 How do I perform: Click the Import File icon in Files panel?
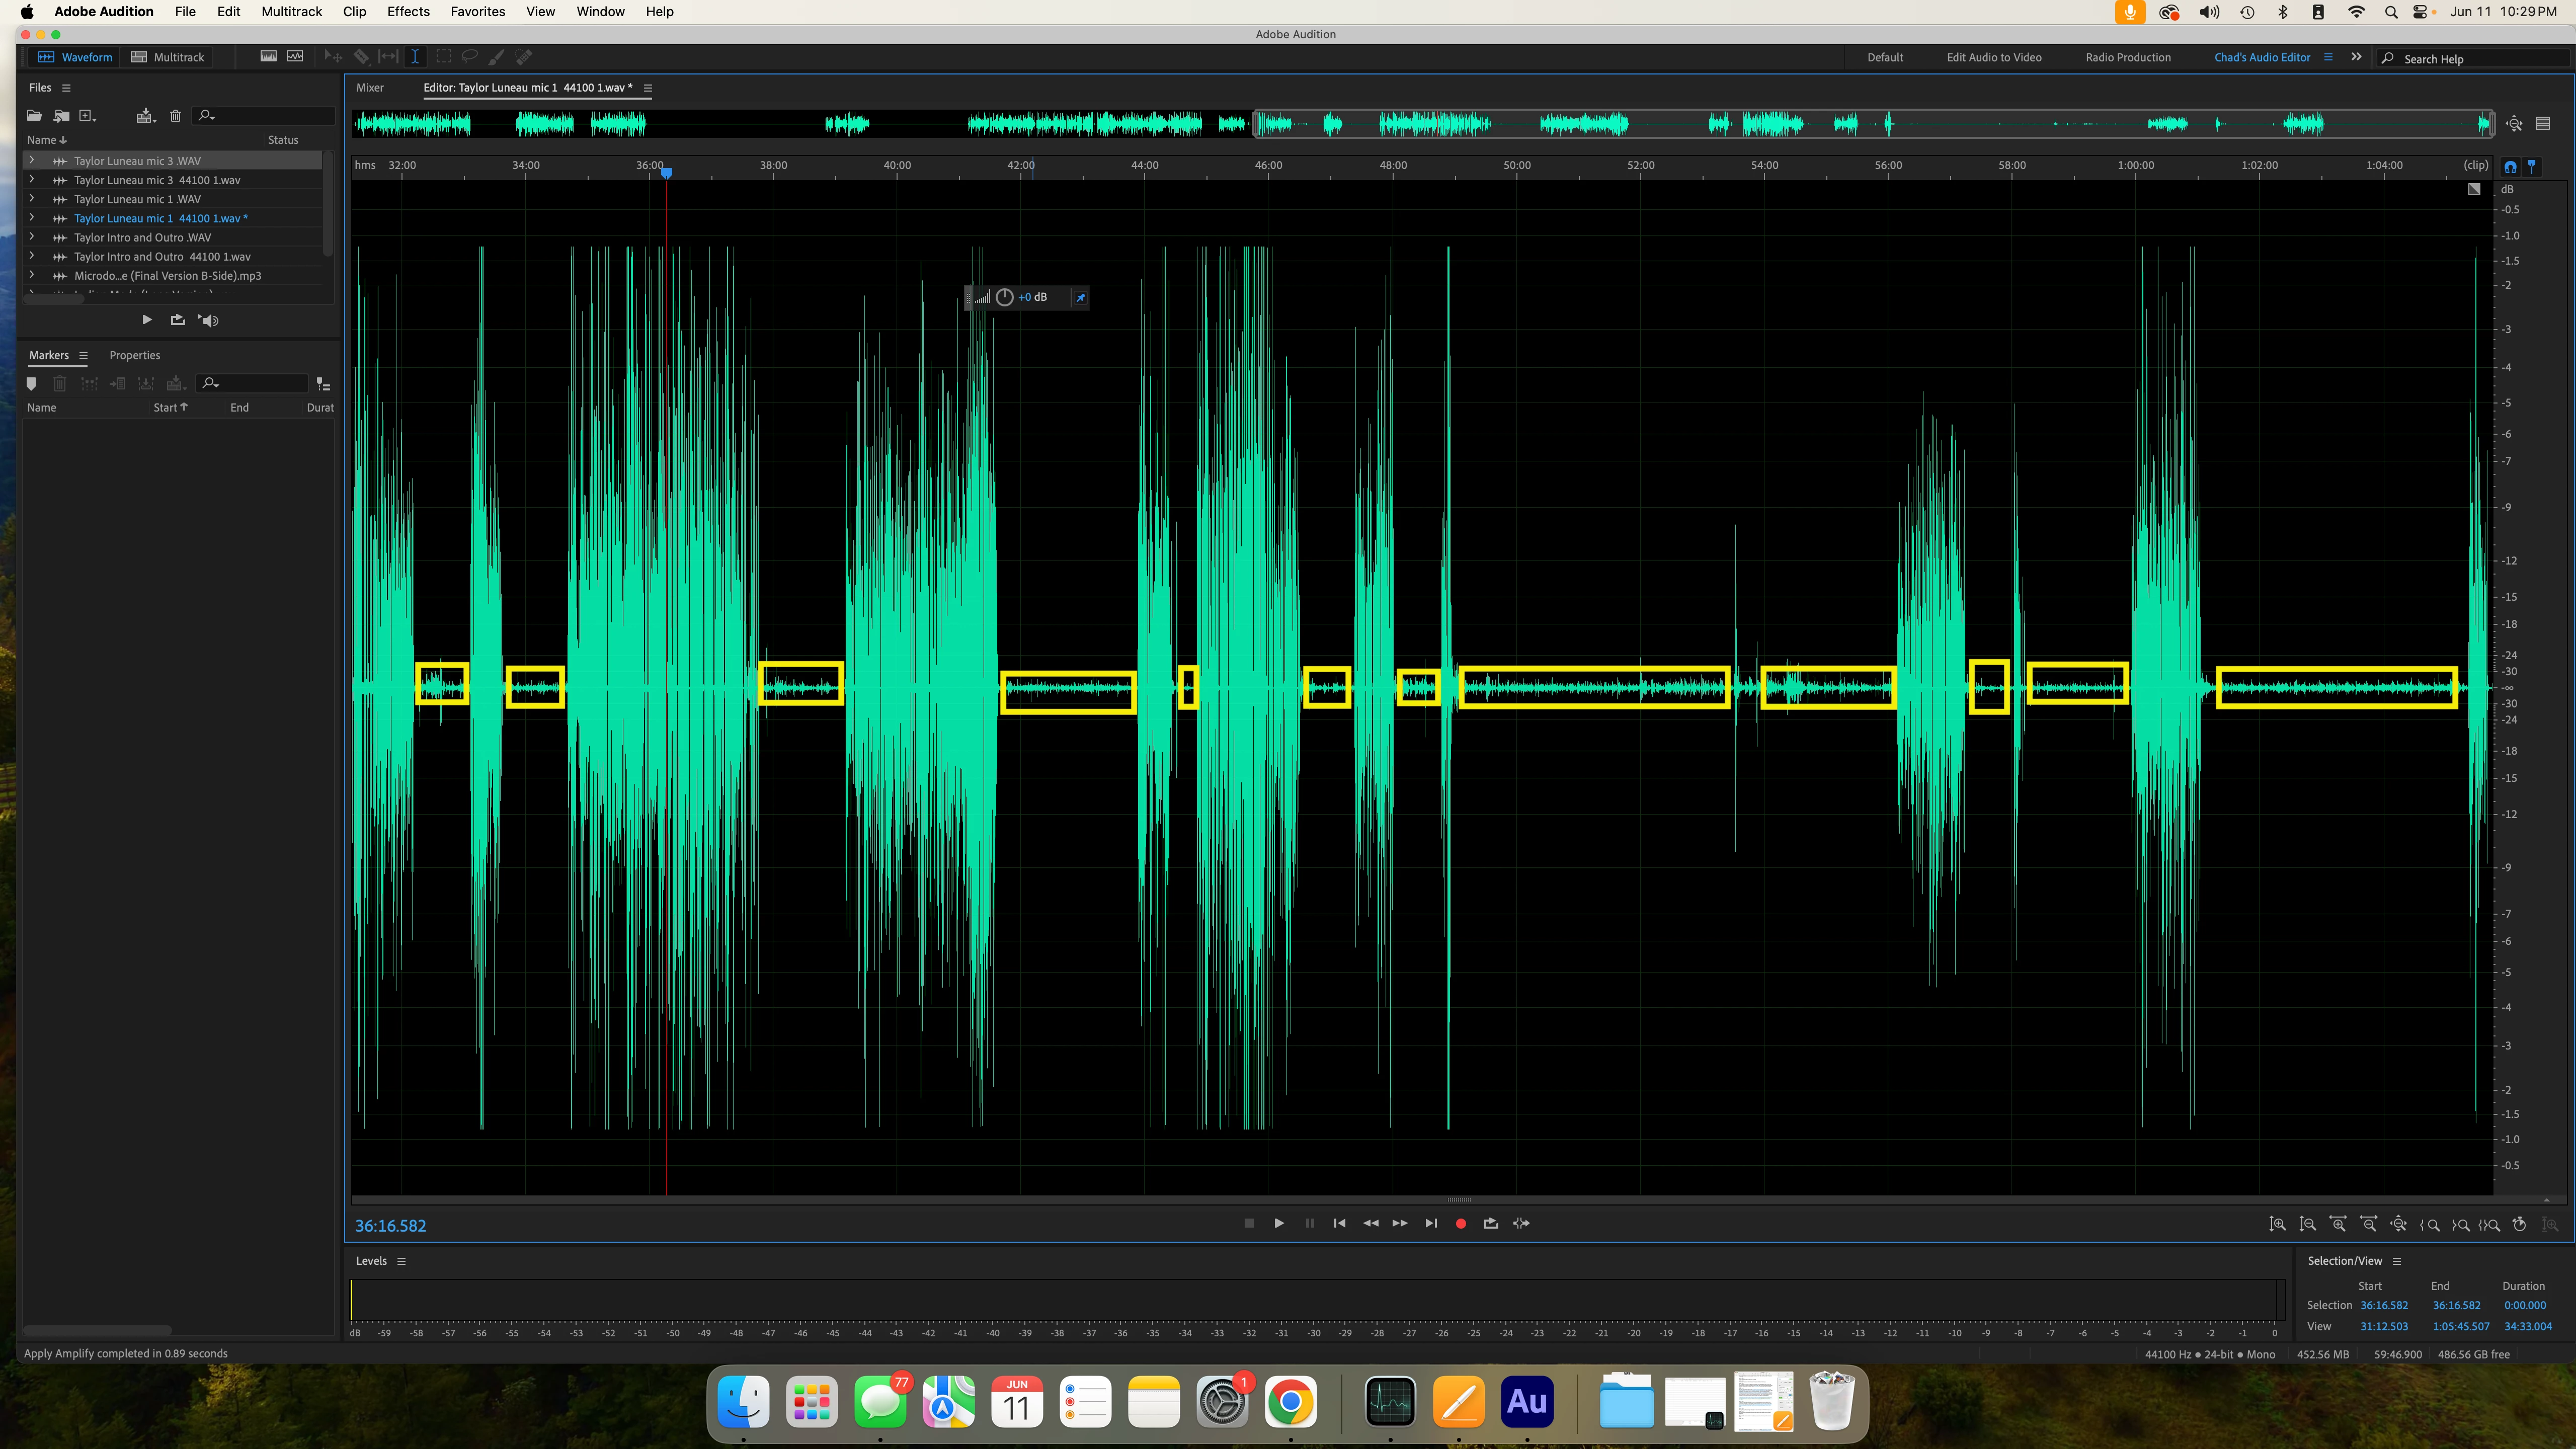click(x=61, y=116)
